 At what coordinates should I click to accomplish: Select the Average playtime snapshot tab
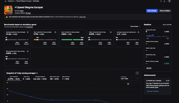tap(40, 78)
